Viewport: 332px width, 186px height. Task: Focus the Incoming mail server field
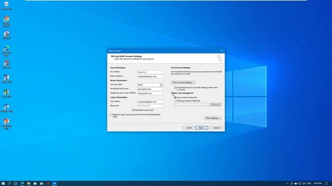[x=150, y=89]
